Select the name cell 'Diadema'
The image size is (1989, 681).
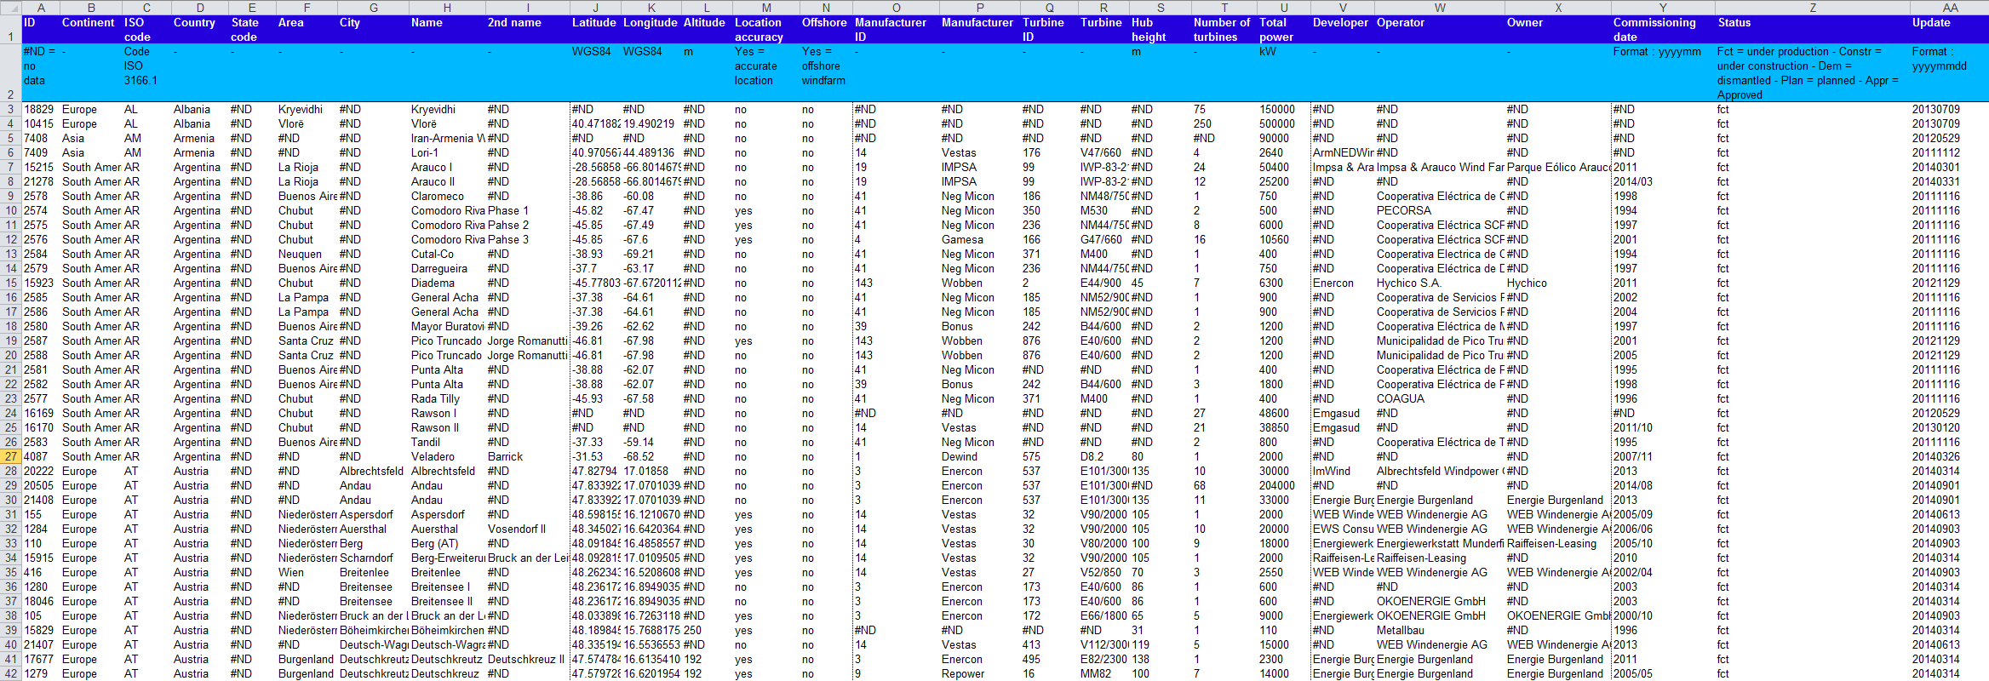pos(447,283)
